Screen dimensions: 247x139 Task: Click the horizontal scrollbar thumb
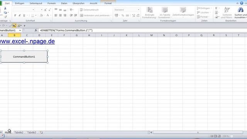point(198,132)
